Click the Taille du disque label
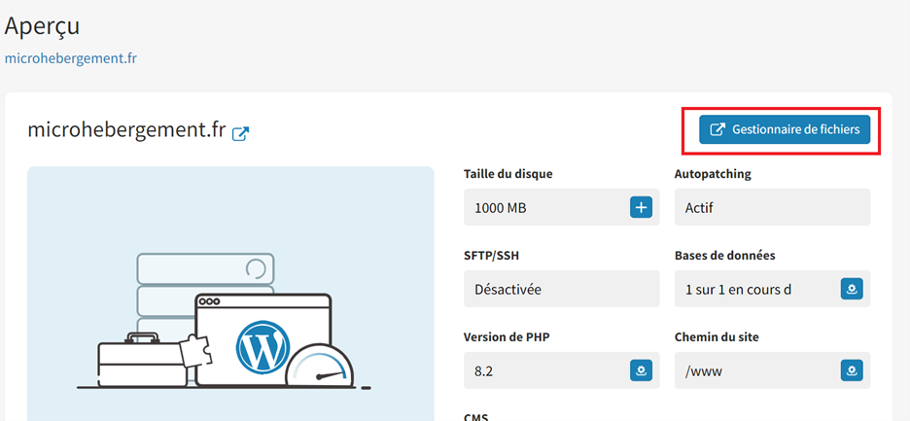Viewport: 910px width, 421px height. 507,174
